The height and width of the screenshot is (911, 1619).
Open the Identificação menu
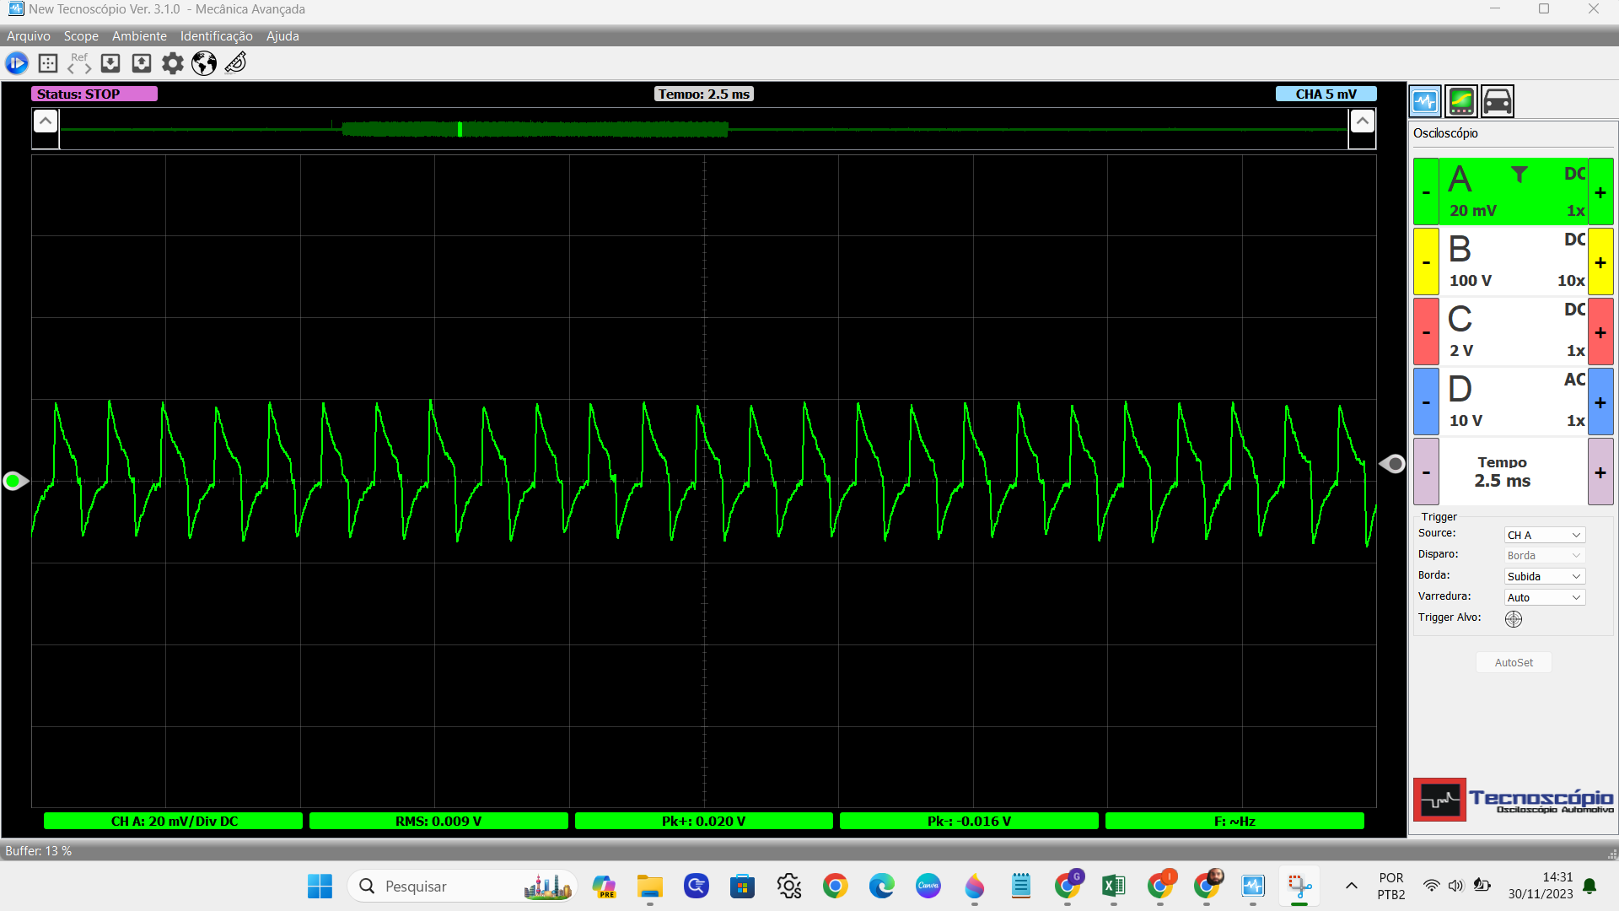[216, 36]
